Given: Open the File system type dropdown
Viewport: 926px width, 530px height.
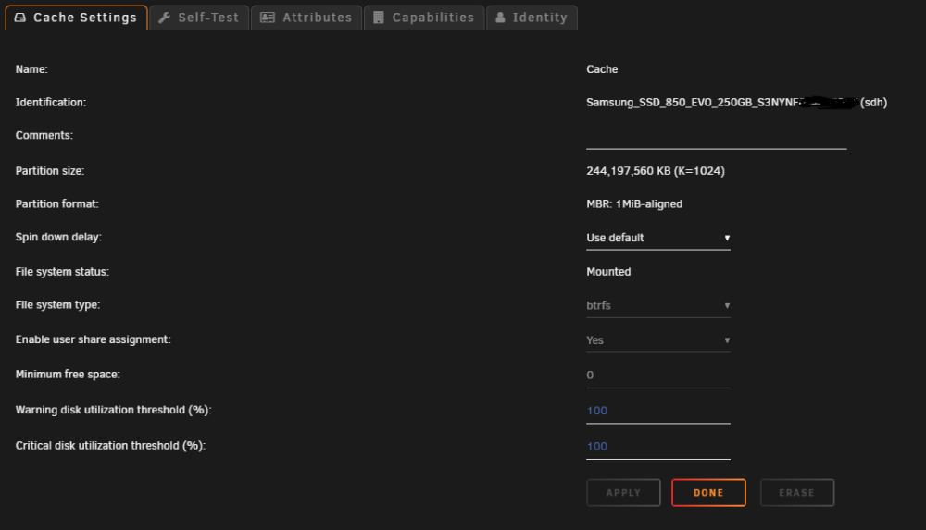Looking at the screenshot, I should coord(657,306).
